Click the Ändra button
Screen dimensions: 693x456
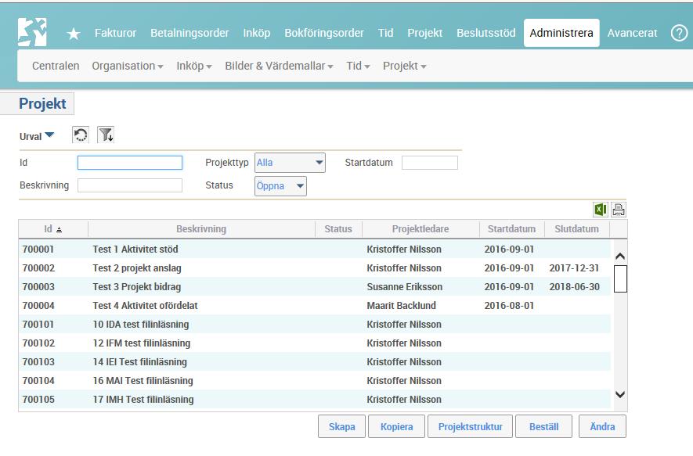point(602,426)
